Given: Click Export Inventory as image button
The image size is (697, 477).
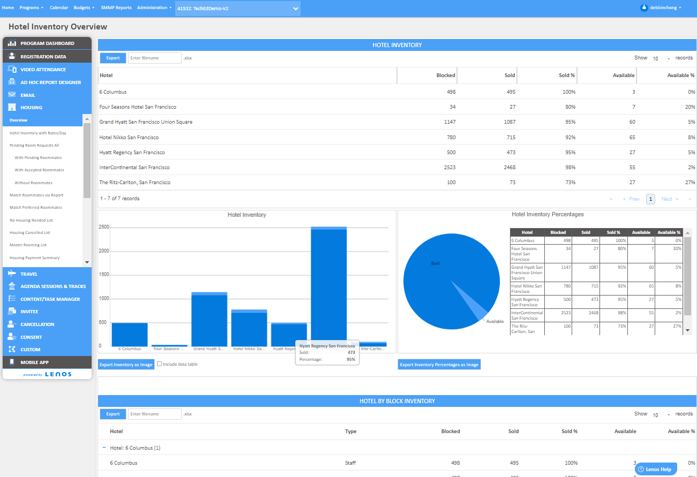Looking at the screenshot, I should click(x=126, y=365).
